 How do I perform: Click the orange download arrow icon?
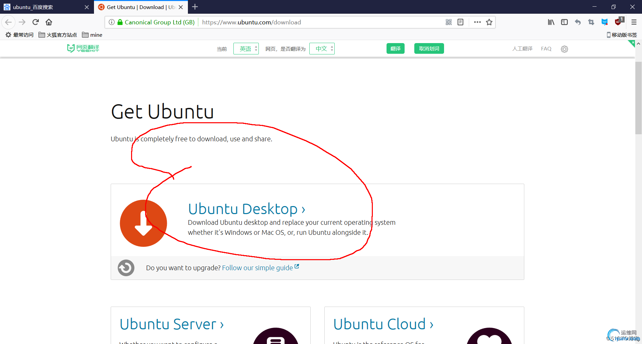143,223
